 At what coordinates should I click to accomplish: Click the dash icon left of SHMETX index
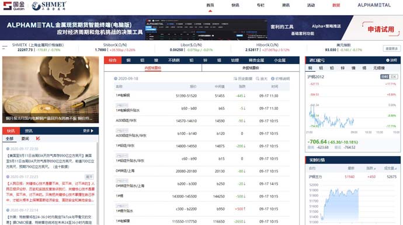[x=5, y=47]
